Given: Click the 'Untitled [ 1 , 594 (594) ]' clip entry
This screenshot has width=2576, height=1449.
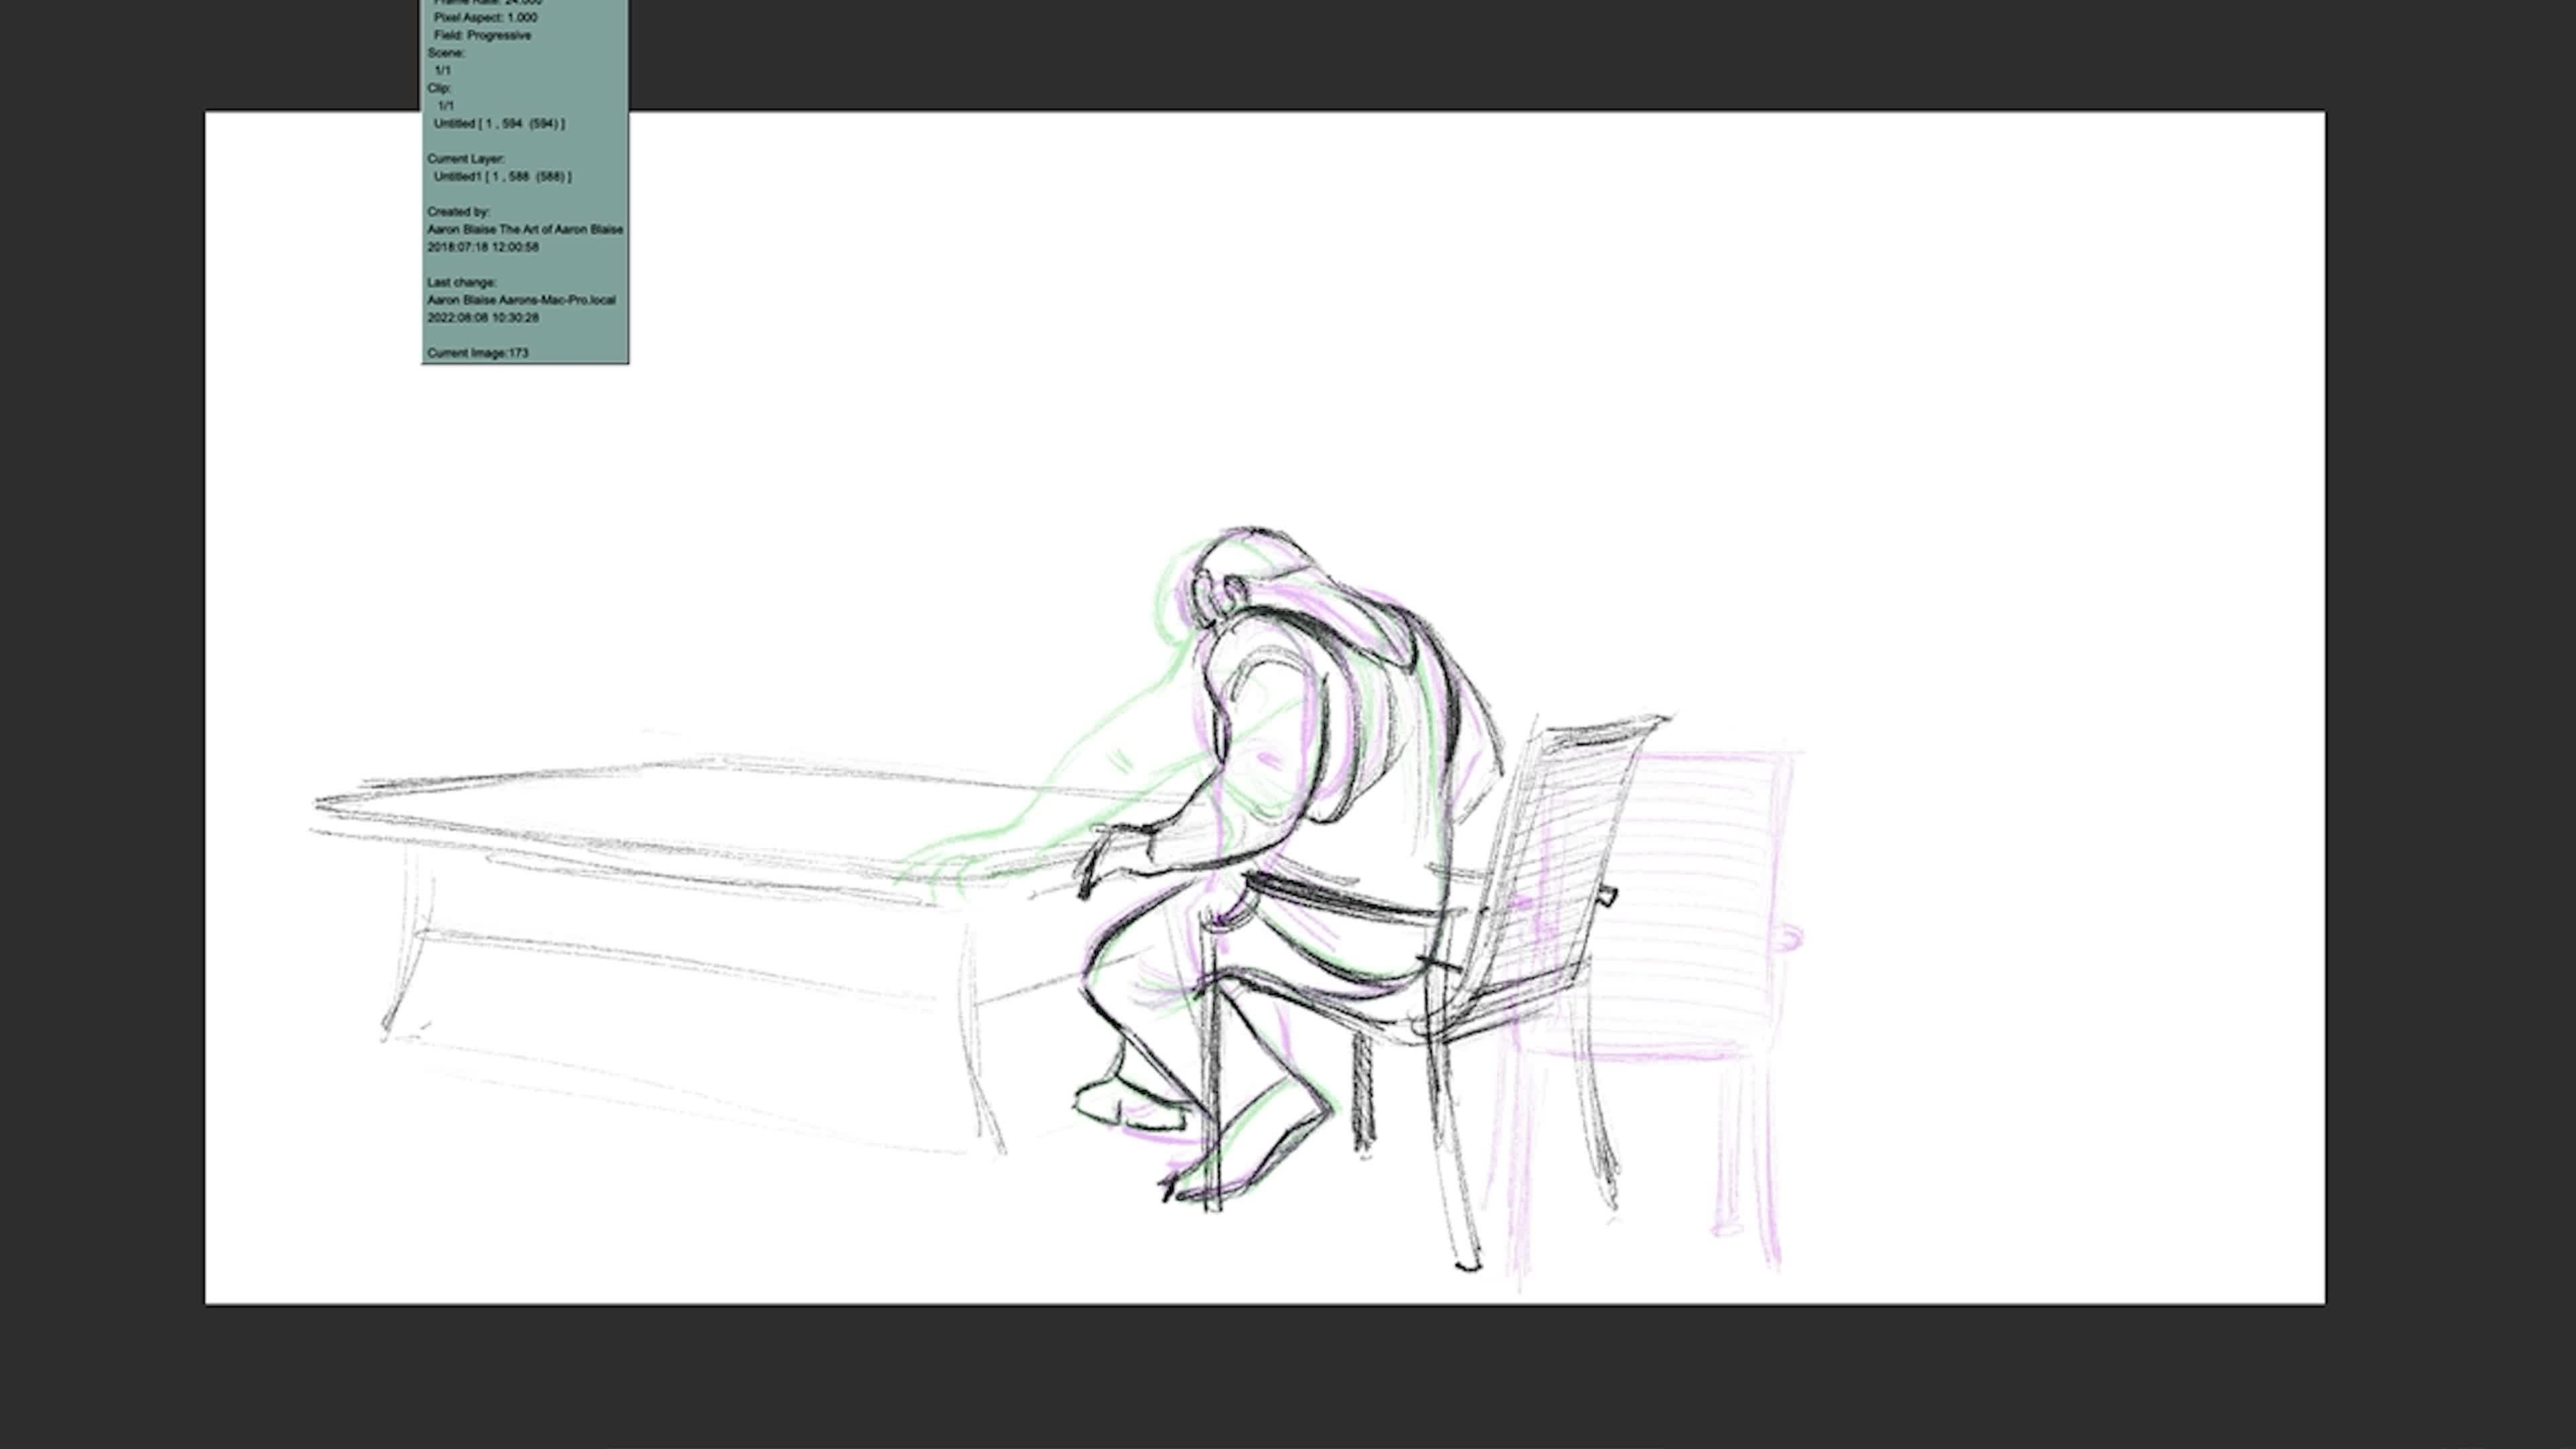Looking at the screenshot, I should [x=499, y=123].
